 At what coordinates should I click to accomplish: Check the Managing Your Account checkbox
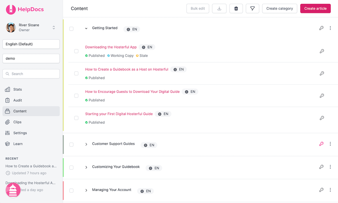(71, 191)
